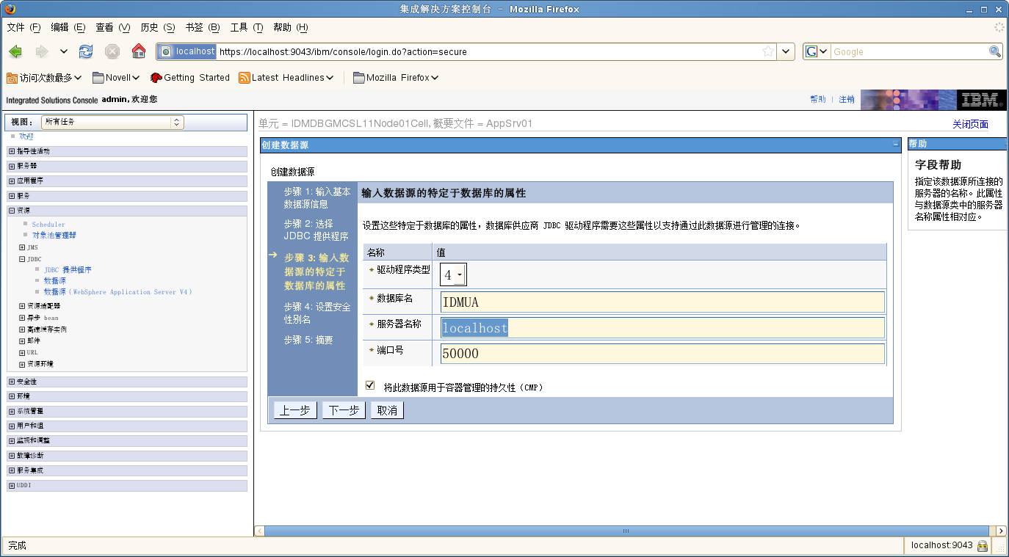Go to the Home page
The height and width of the screenshot is (557, 1009).
(139, 51)
